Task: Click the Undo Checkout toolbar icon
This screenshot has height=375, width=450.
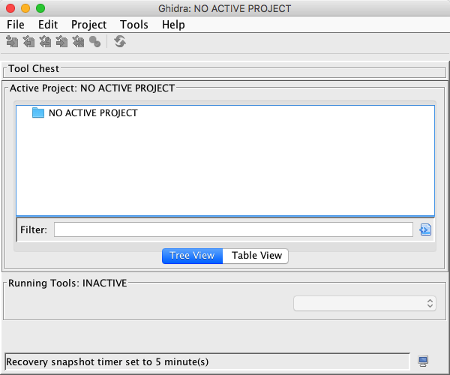Action: coord(78,42)
